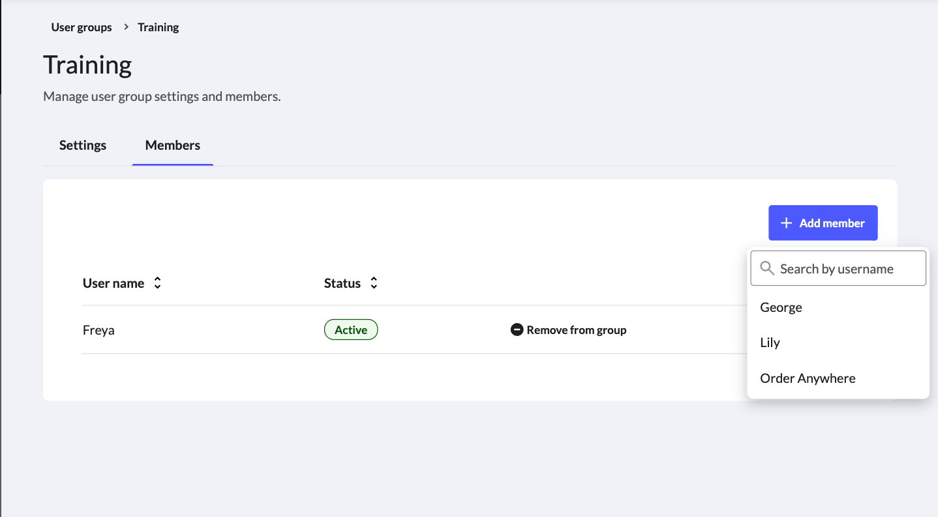Choose Lily in the member dropdown list
938x517 pixels.
click(770, 342)
